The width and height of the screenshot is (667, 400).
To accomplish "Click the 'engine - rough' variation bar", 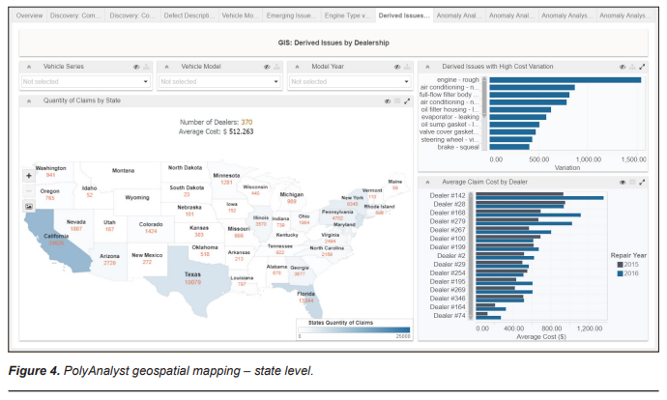I will coord(565,80).
